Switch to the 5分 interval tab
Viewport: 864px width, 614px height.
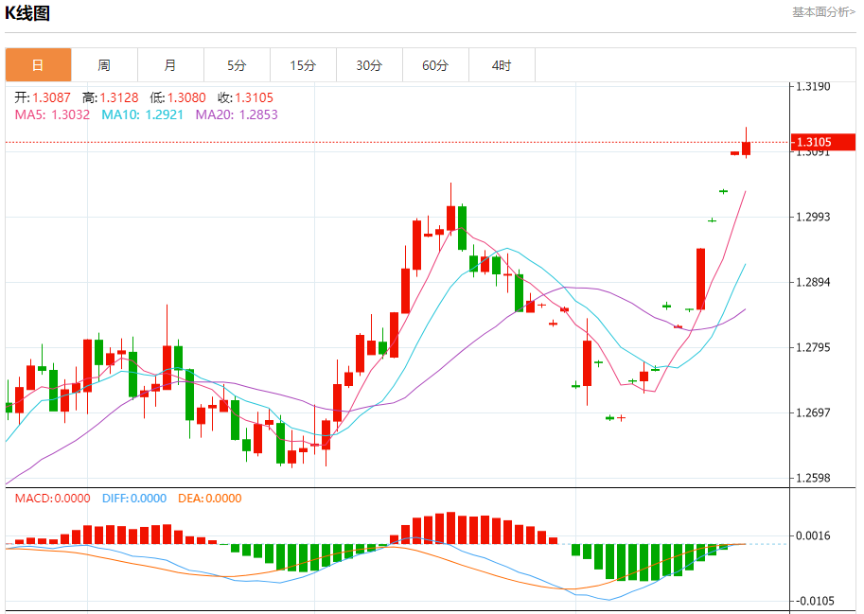[x=237, y=65]
